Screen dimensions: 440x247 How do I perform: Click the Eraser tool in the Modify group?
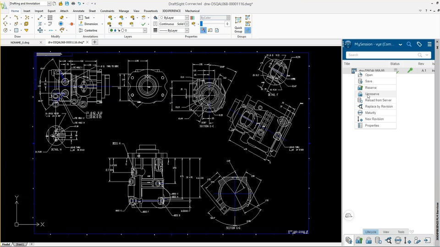tap(62, 17)
